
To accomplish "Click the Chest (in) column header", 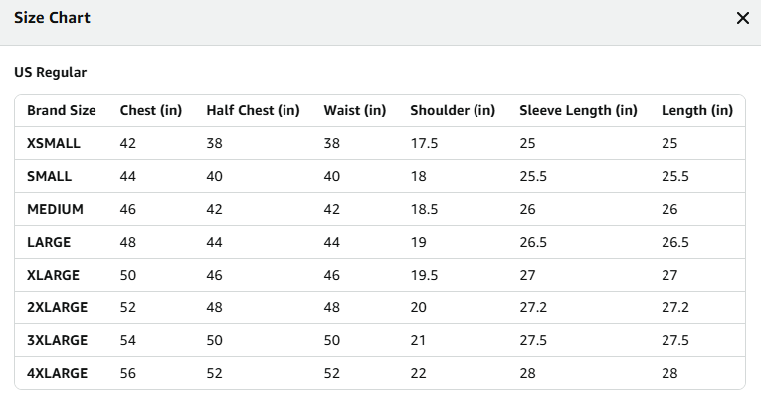I will click(x=151, y=110).
